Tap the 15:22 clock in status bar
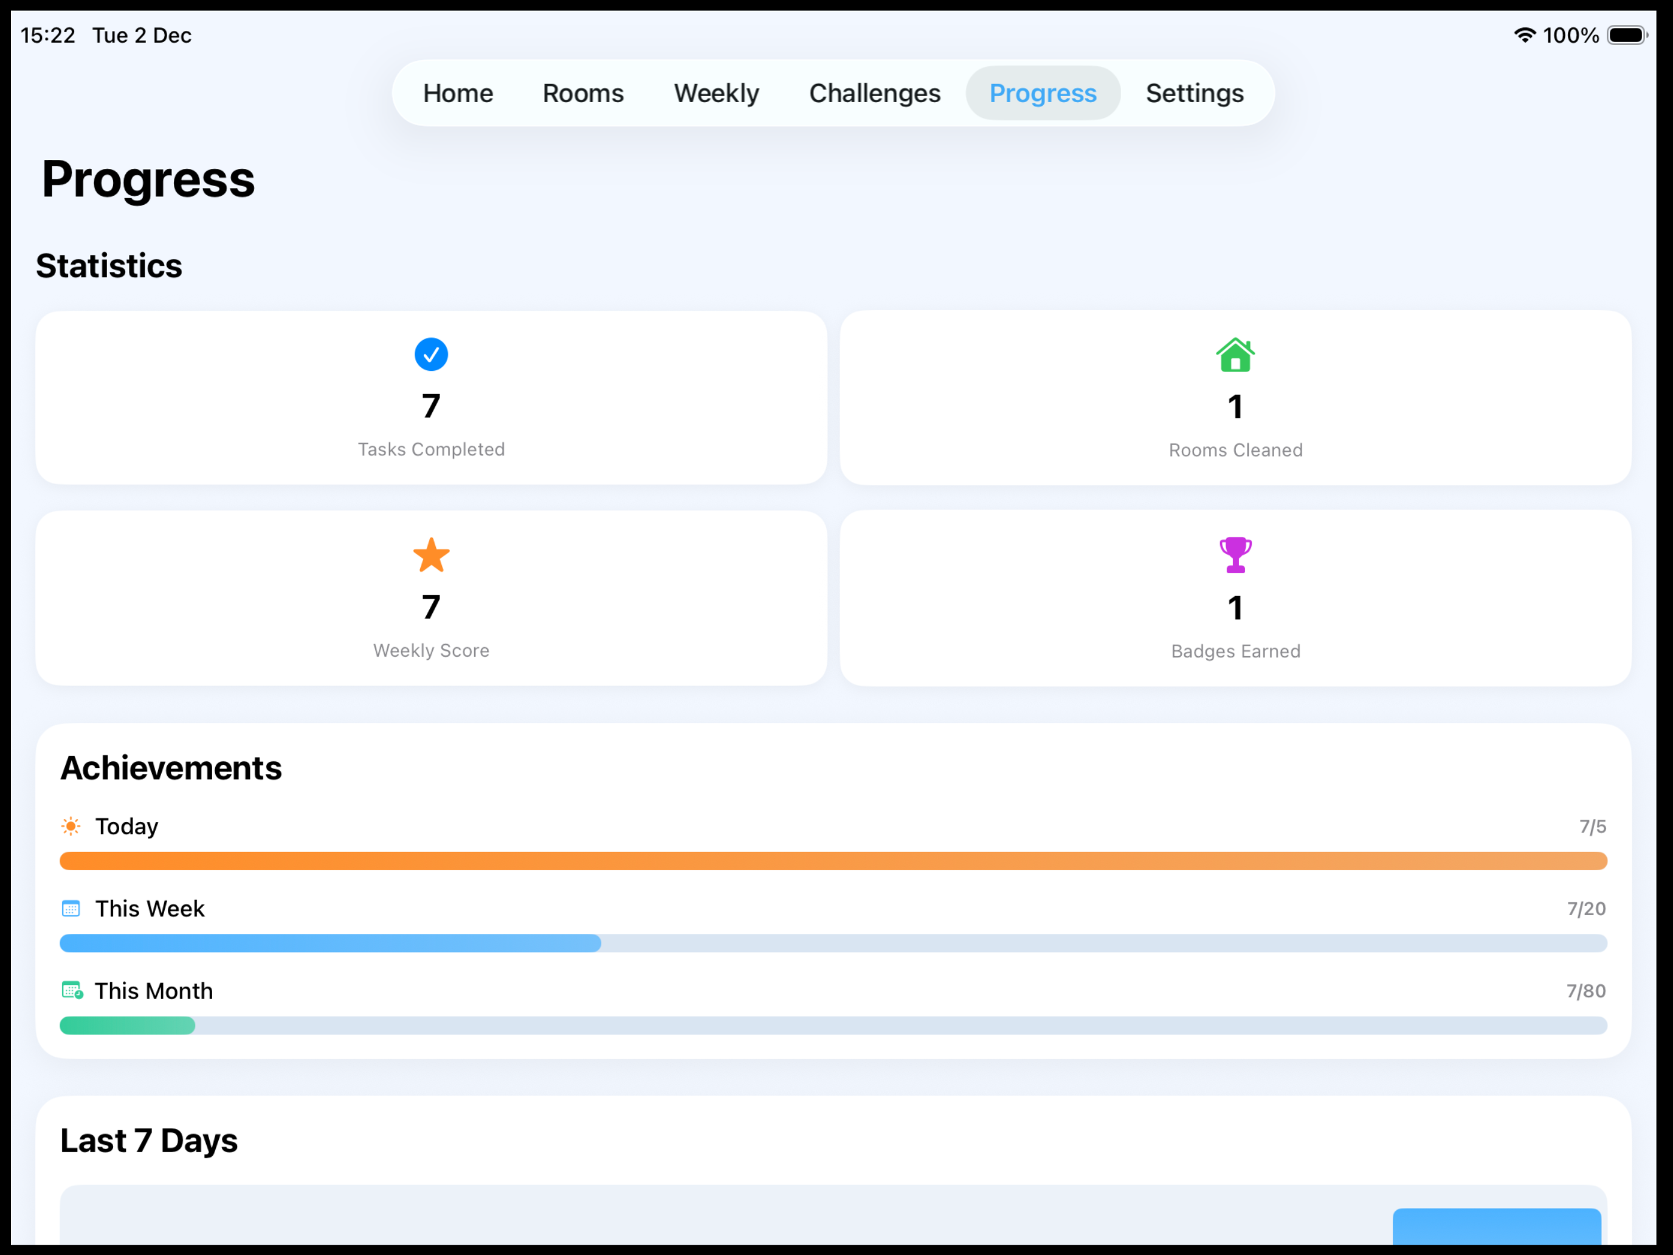 [47, 35]
